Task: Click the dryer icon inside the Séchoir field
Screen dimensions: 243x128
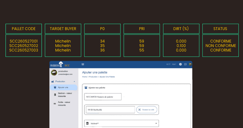Action: pos(87,124)
